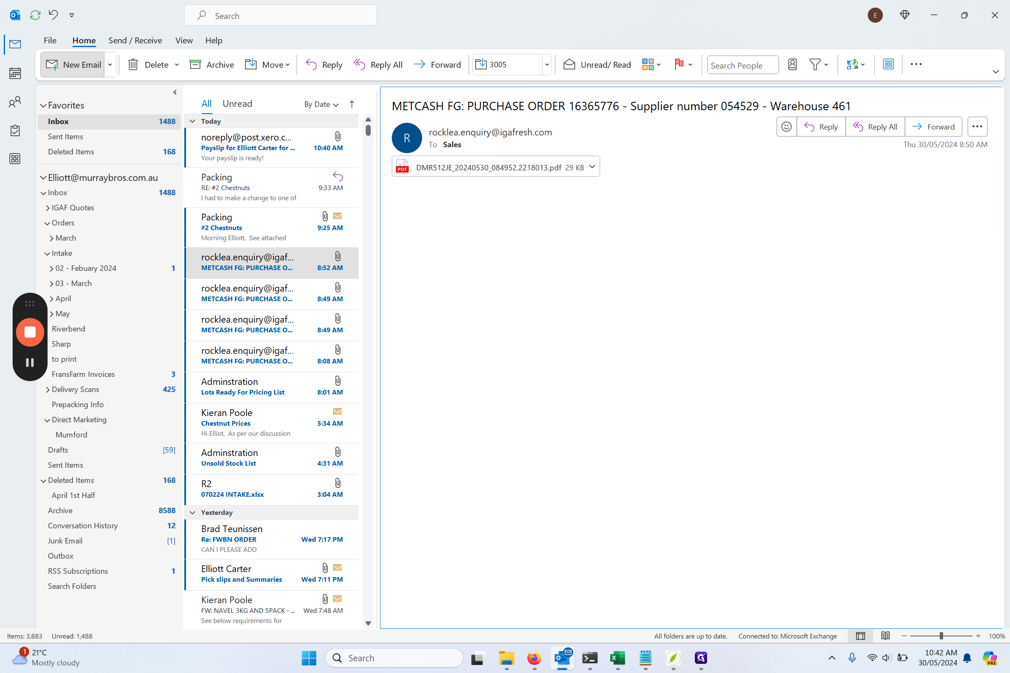Open the View tab
Viewport: 1010px width, 673px height.
[184, 40]
